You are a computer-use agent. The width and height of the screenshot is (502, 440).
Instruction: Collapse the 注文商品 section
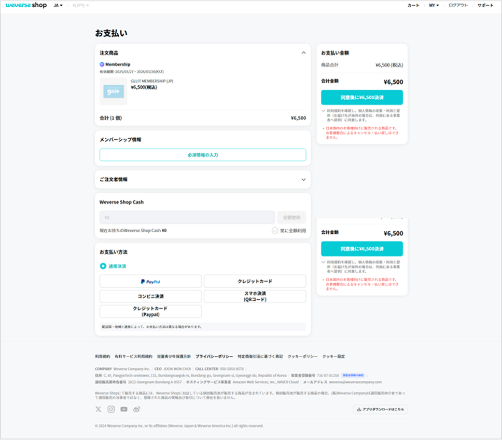pos(303,53)
